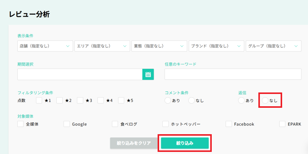Check the ★2 score checkbox
This screenshot has height=154, width=308.
pos(60,101)
